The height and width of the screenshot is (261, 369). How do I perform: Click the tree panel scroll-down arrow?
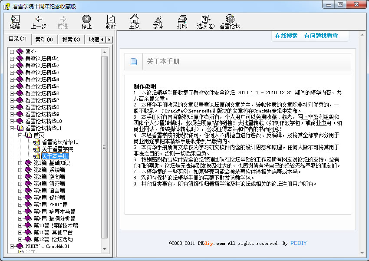pyautogui.click(x=105, y=249)
